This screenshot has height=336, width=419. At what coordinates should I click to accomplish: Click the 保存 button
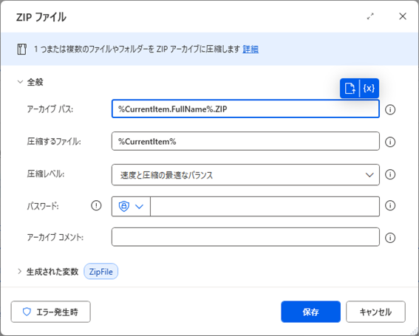[x=311, y=312]
